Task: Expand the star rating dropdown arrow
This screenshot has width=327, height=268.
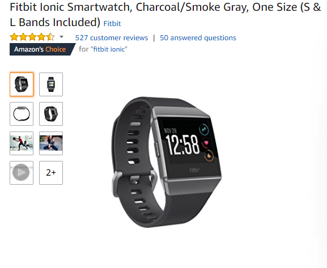Action: pos(61,37)
